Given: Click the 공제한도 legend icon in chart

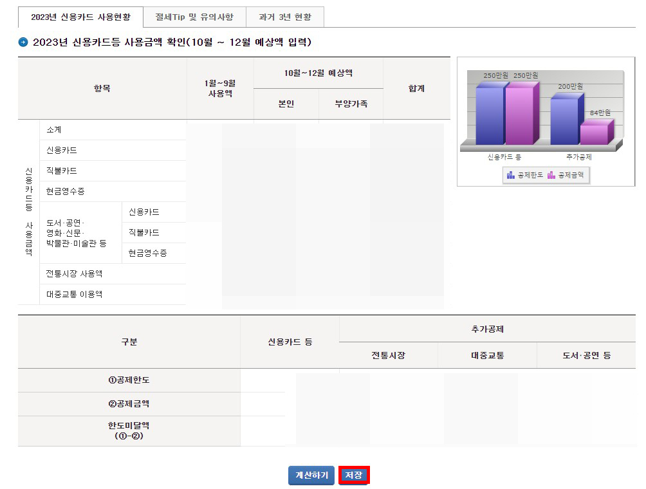Looking at the screenshot, I should [511, 175].
